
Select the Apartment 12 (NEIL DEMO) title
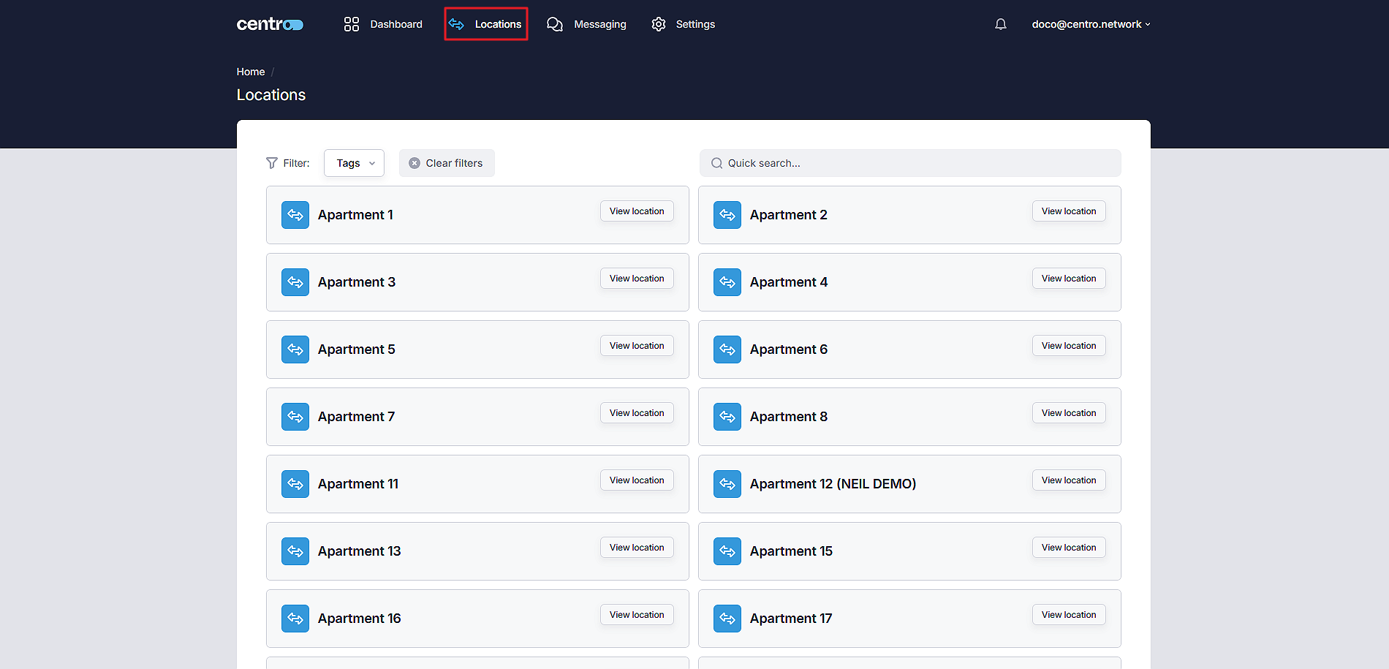833,484
